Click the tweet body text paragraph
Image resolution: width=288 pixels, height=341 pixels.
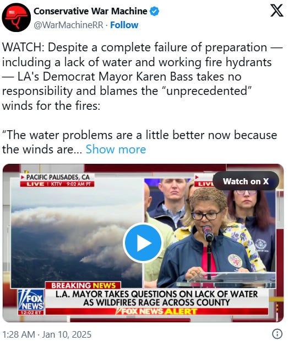143,99
